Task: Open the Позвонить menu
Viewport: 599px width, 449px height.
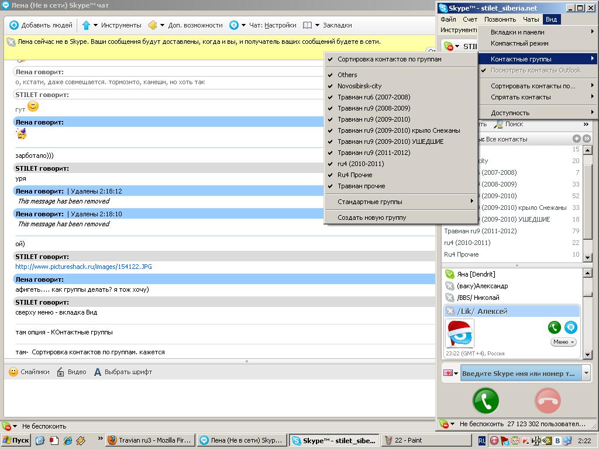Action: pos(500,19)
